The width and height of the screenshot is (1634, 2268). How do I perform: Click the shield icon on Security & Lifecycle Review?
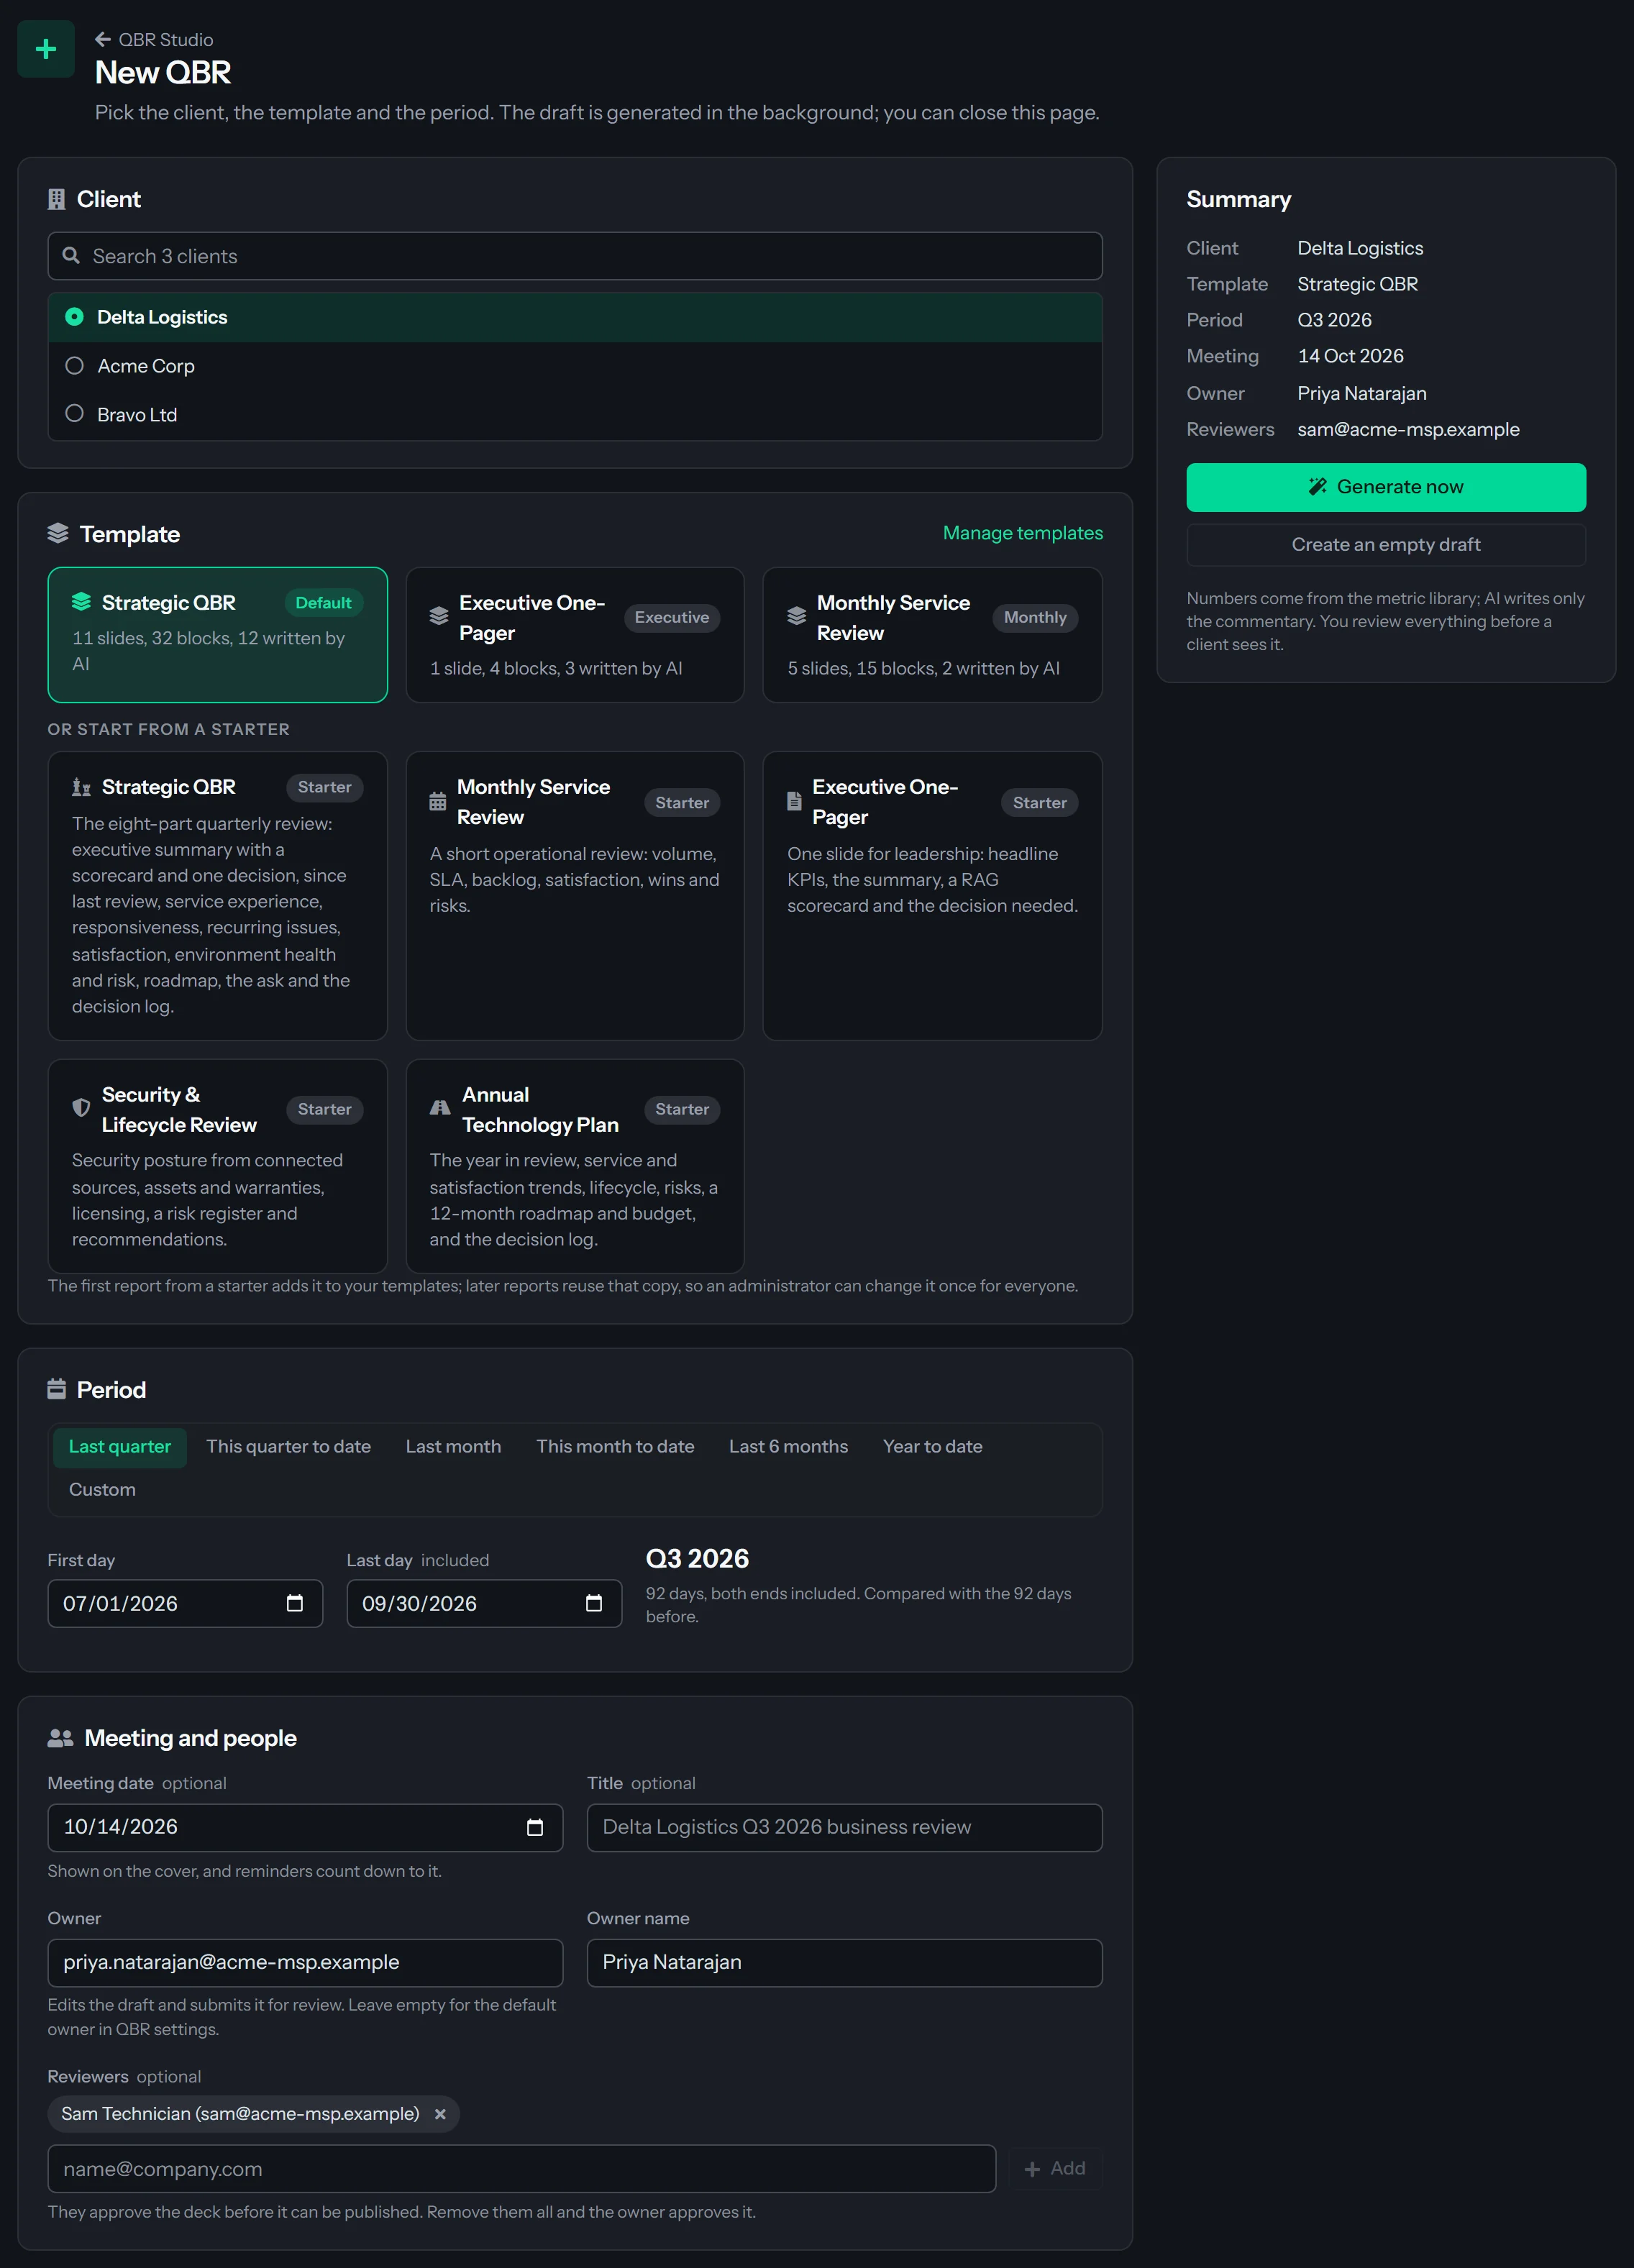pyautogui.click(x=81, y=1108)
